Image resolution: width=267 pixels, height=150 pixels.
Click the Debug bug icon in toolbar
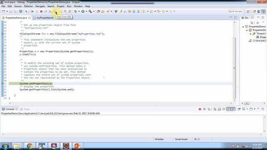pyautogui.click(x=76, y=11)
